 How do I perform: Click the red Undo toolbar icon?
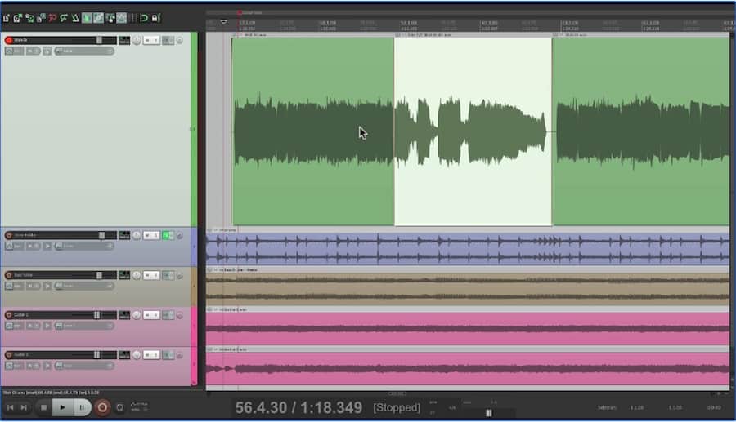tap(52, 18)
